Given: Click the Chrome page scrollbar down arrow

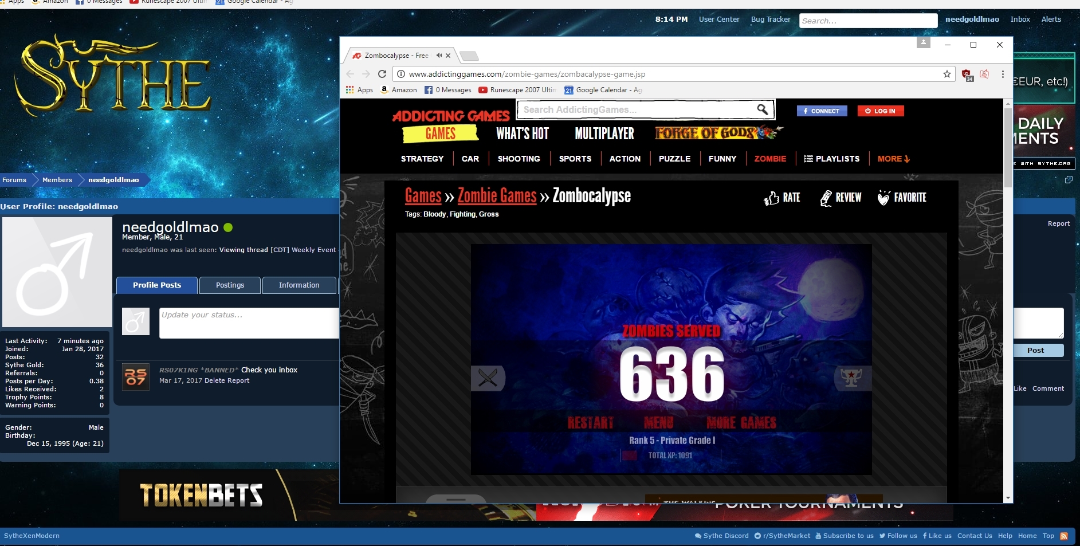Looking at the screenshot, I should (x=1008, y=498).
